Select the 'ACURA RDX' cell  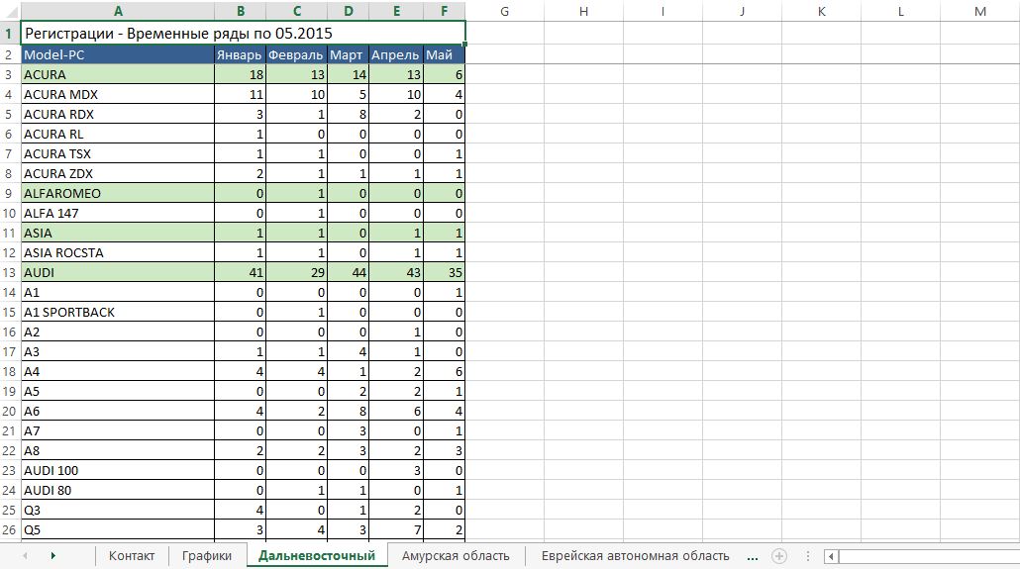[x=118, y=115]
